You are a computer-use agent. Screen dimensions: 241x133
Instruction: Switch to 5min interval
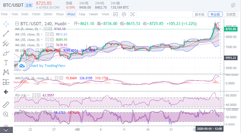tap(25, 14)
